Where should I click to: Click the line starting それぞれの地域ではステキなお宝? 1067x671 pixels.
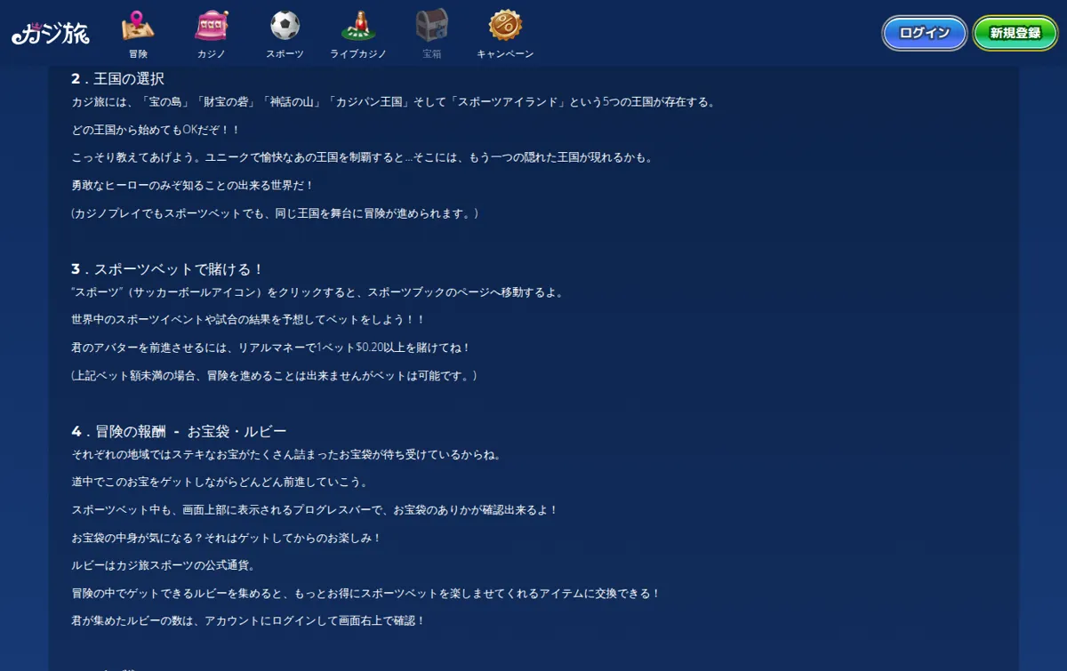click(x=286, y=454)
